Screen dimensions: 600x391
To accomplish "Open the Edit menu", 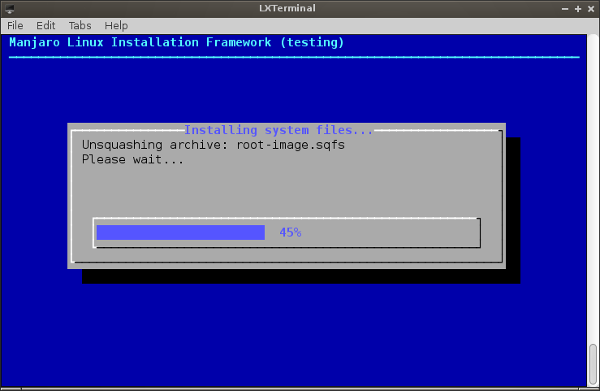I will click(x=45, y=26).
